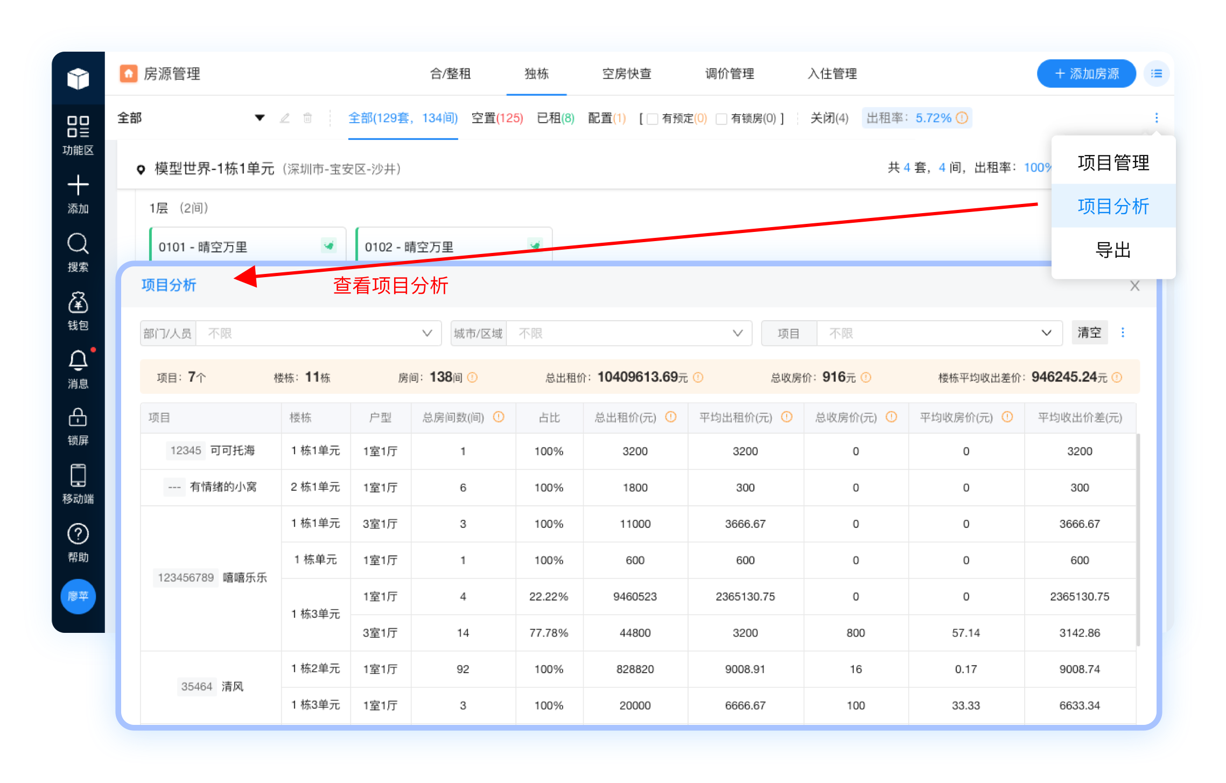The height and width of the screenshot is (783, 1226).
Task: Click the user avatar in the sidebar
Action: pyautogui.click(x=78, y=596)
